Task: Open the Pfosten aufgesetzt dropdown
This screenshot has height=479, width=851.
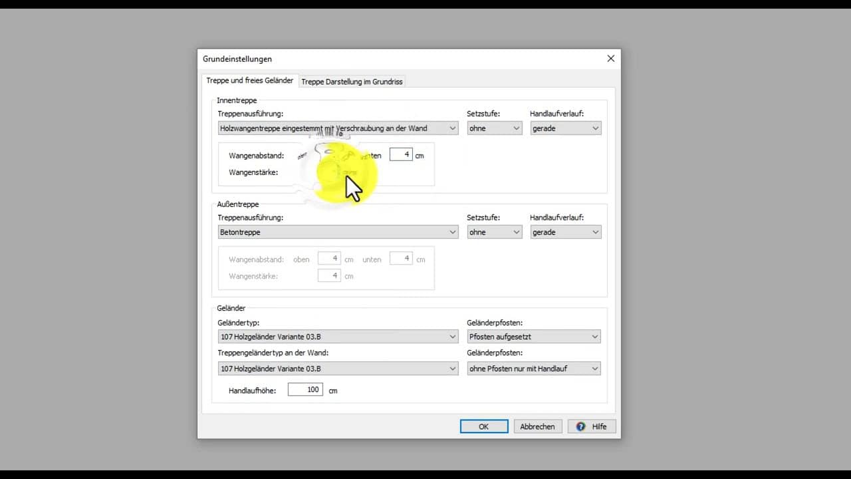Action: pos(533,337)
